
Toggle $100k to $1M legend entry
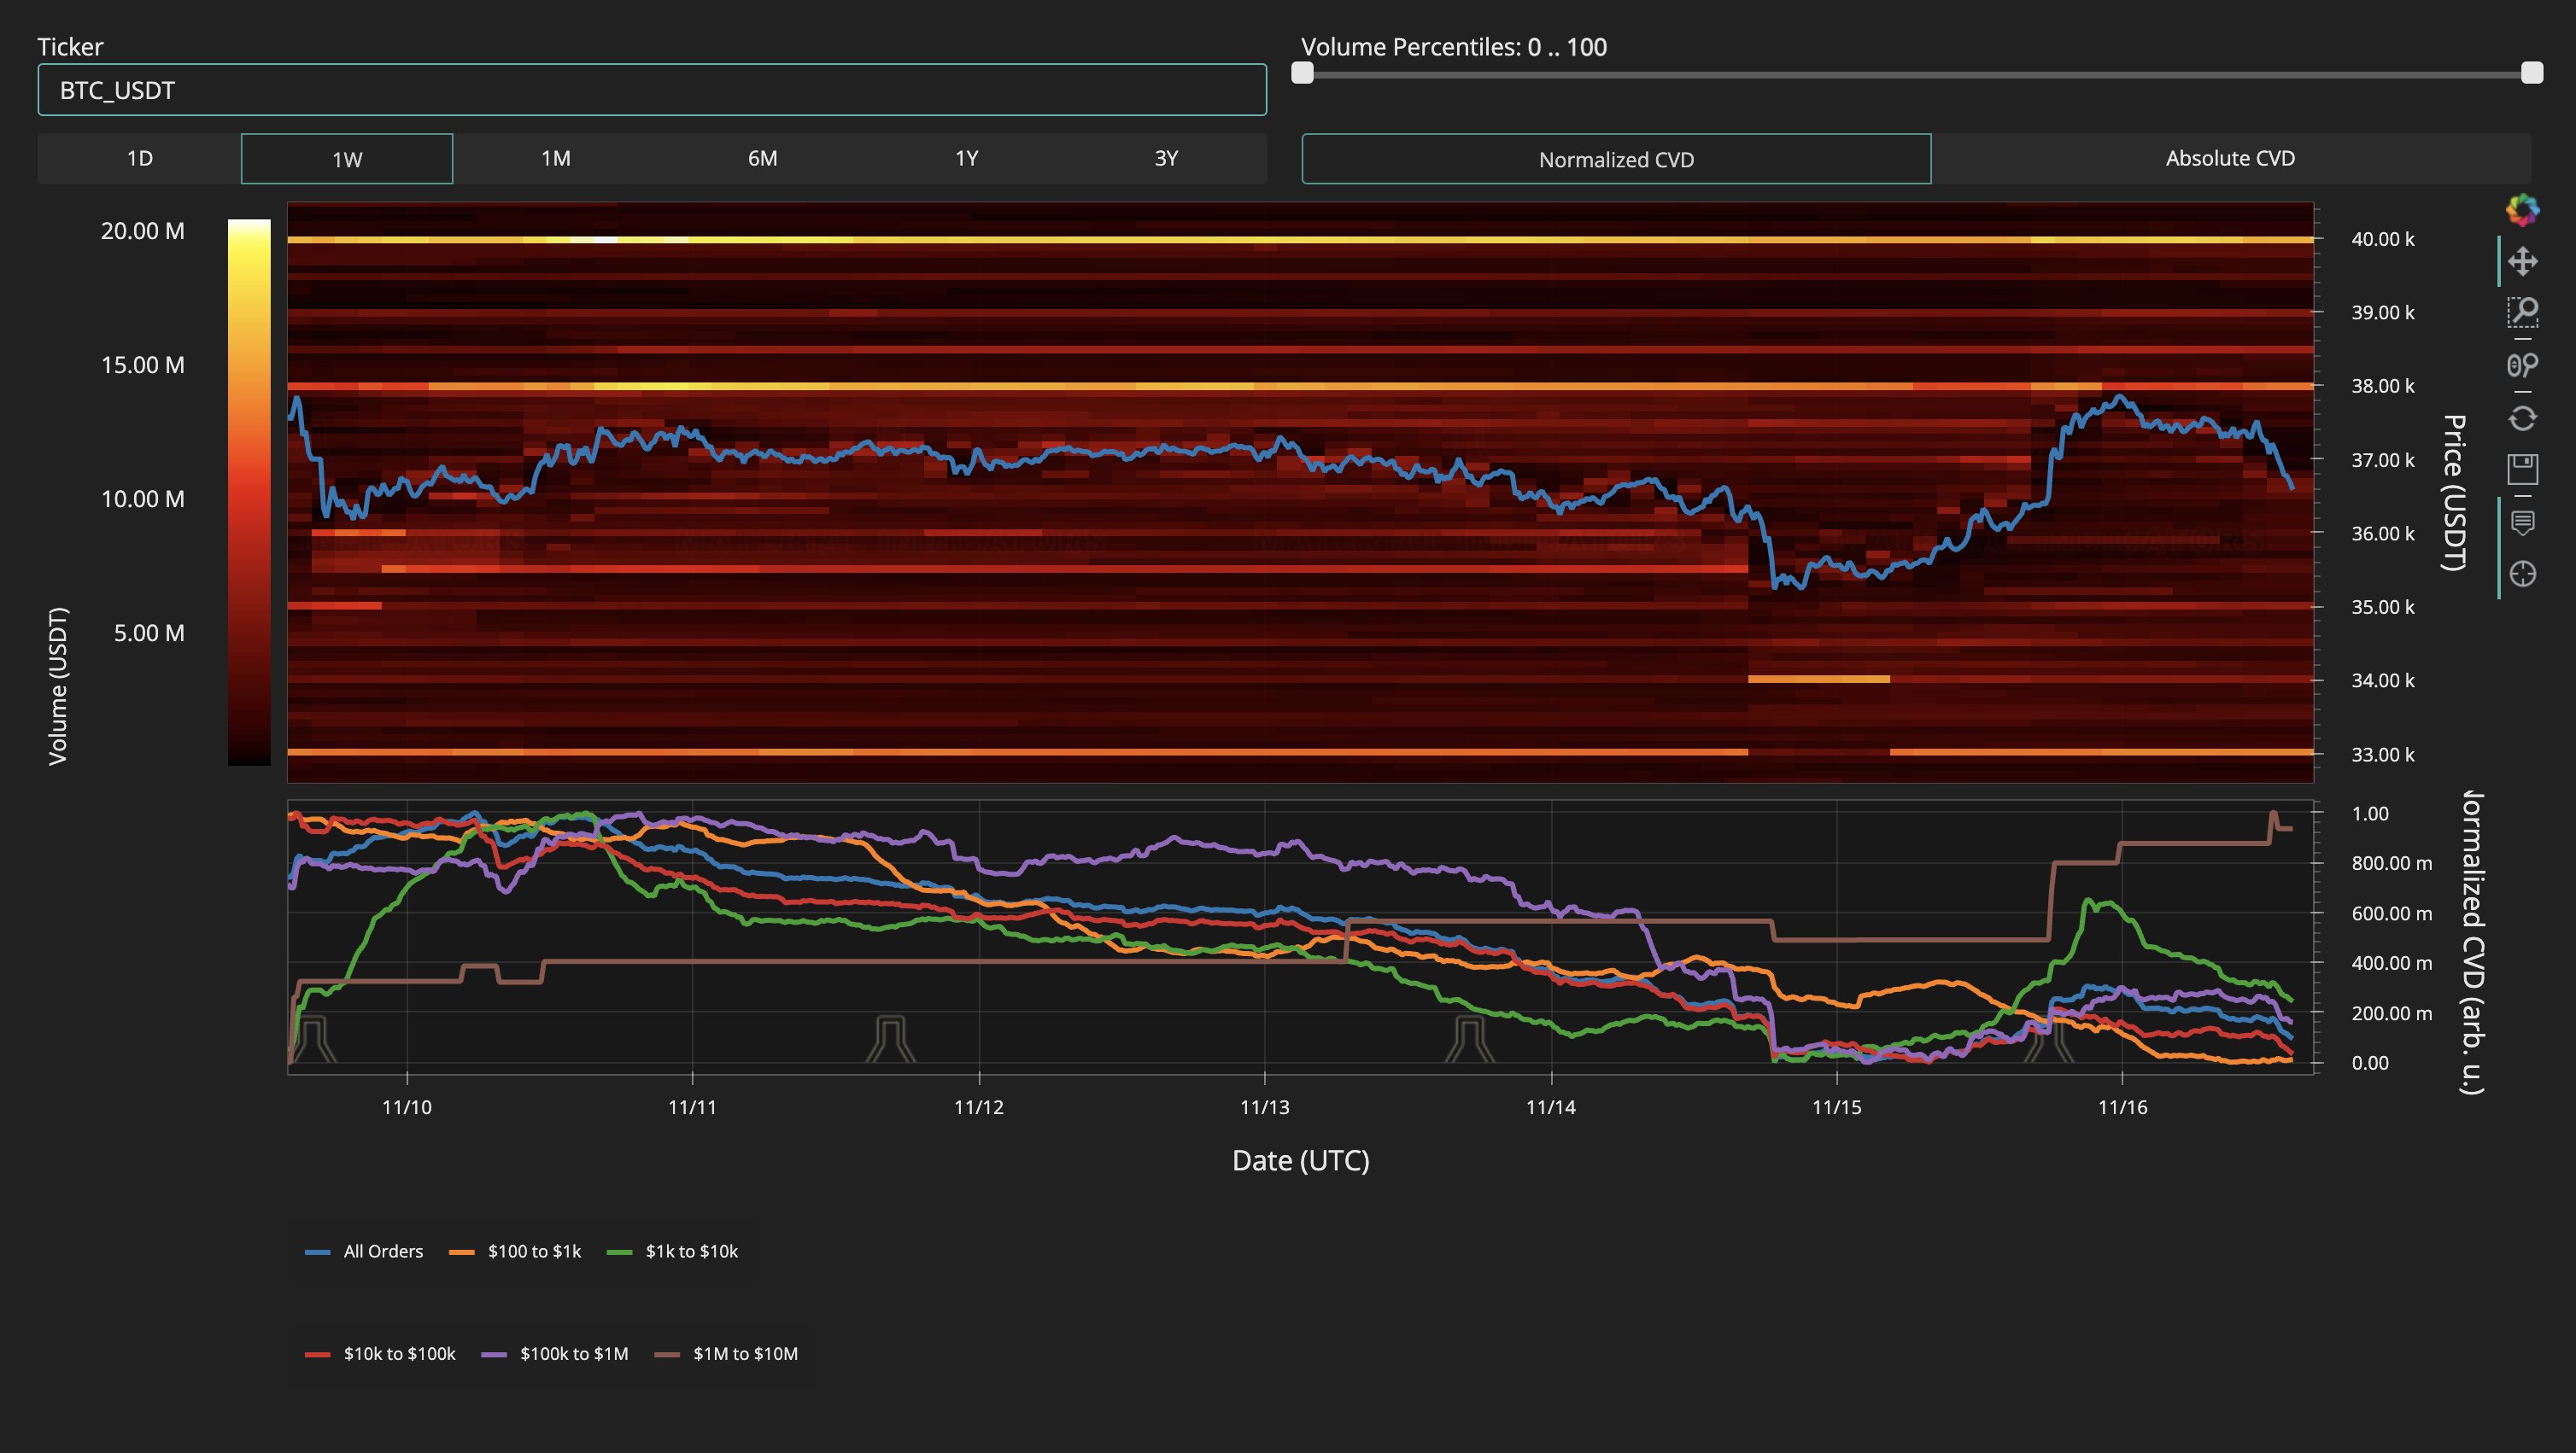click(556, 1354)
